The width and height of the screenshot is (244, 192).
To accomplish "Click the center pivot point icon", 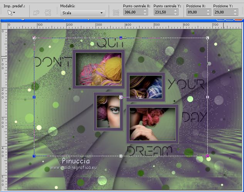I will [x=116, y=13].
